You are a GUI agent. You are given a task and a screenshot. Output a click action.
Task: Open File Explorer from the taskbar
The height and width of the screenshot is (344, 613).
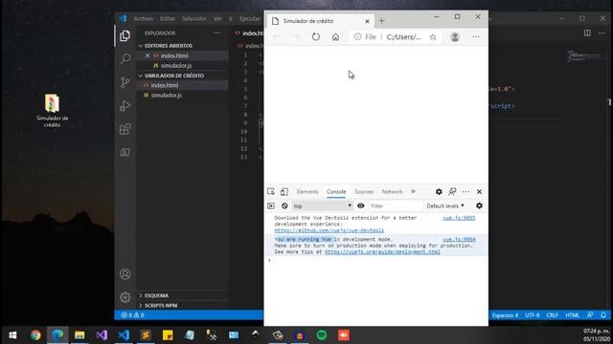79,335
